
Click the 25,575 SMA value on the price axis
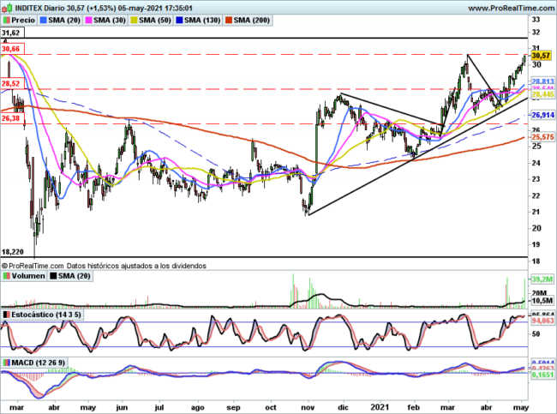(543, 137)
